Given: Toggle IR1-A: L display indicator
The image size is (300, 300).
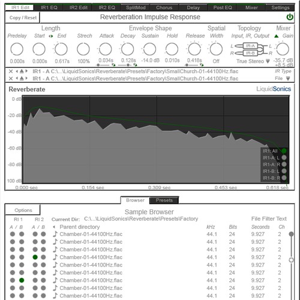Looking at the screenshot, I should click(284, 158).
